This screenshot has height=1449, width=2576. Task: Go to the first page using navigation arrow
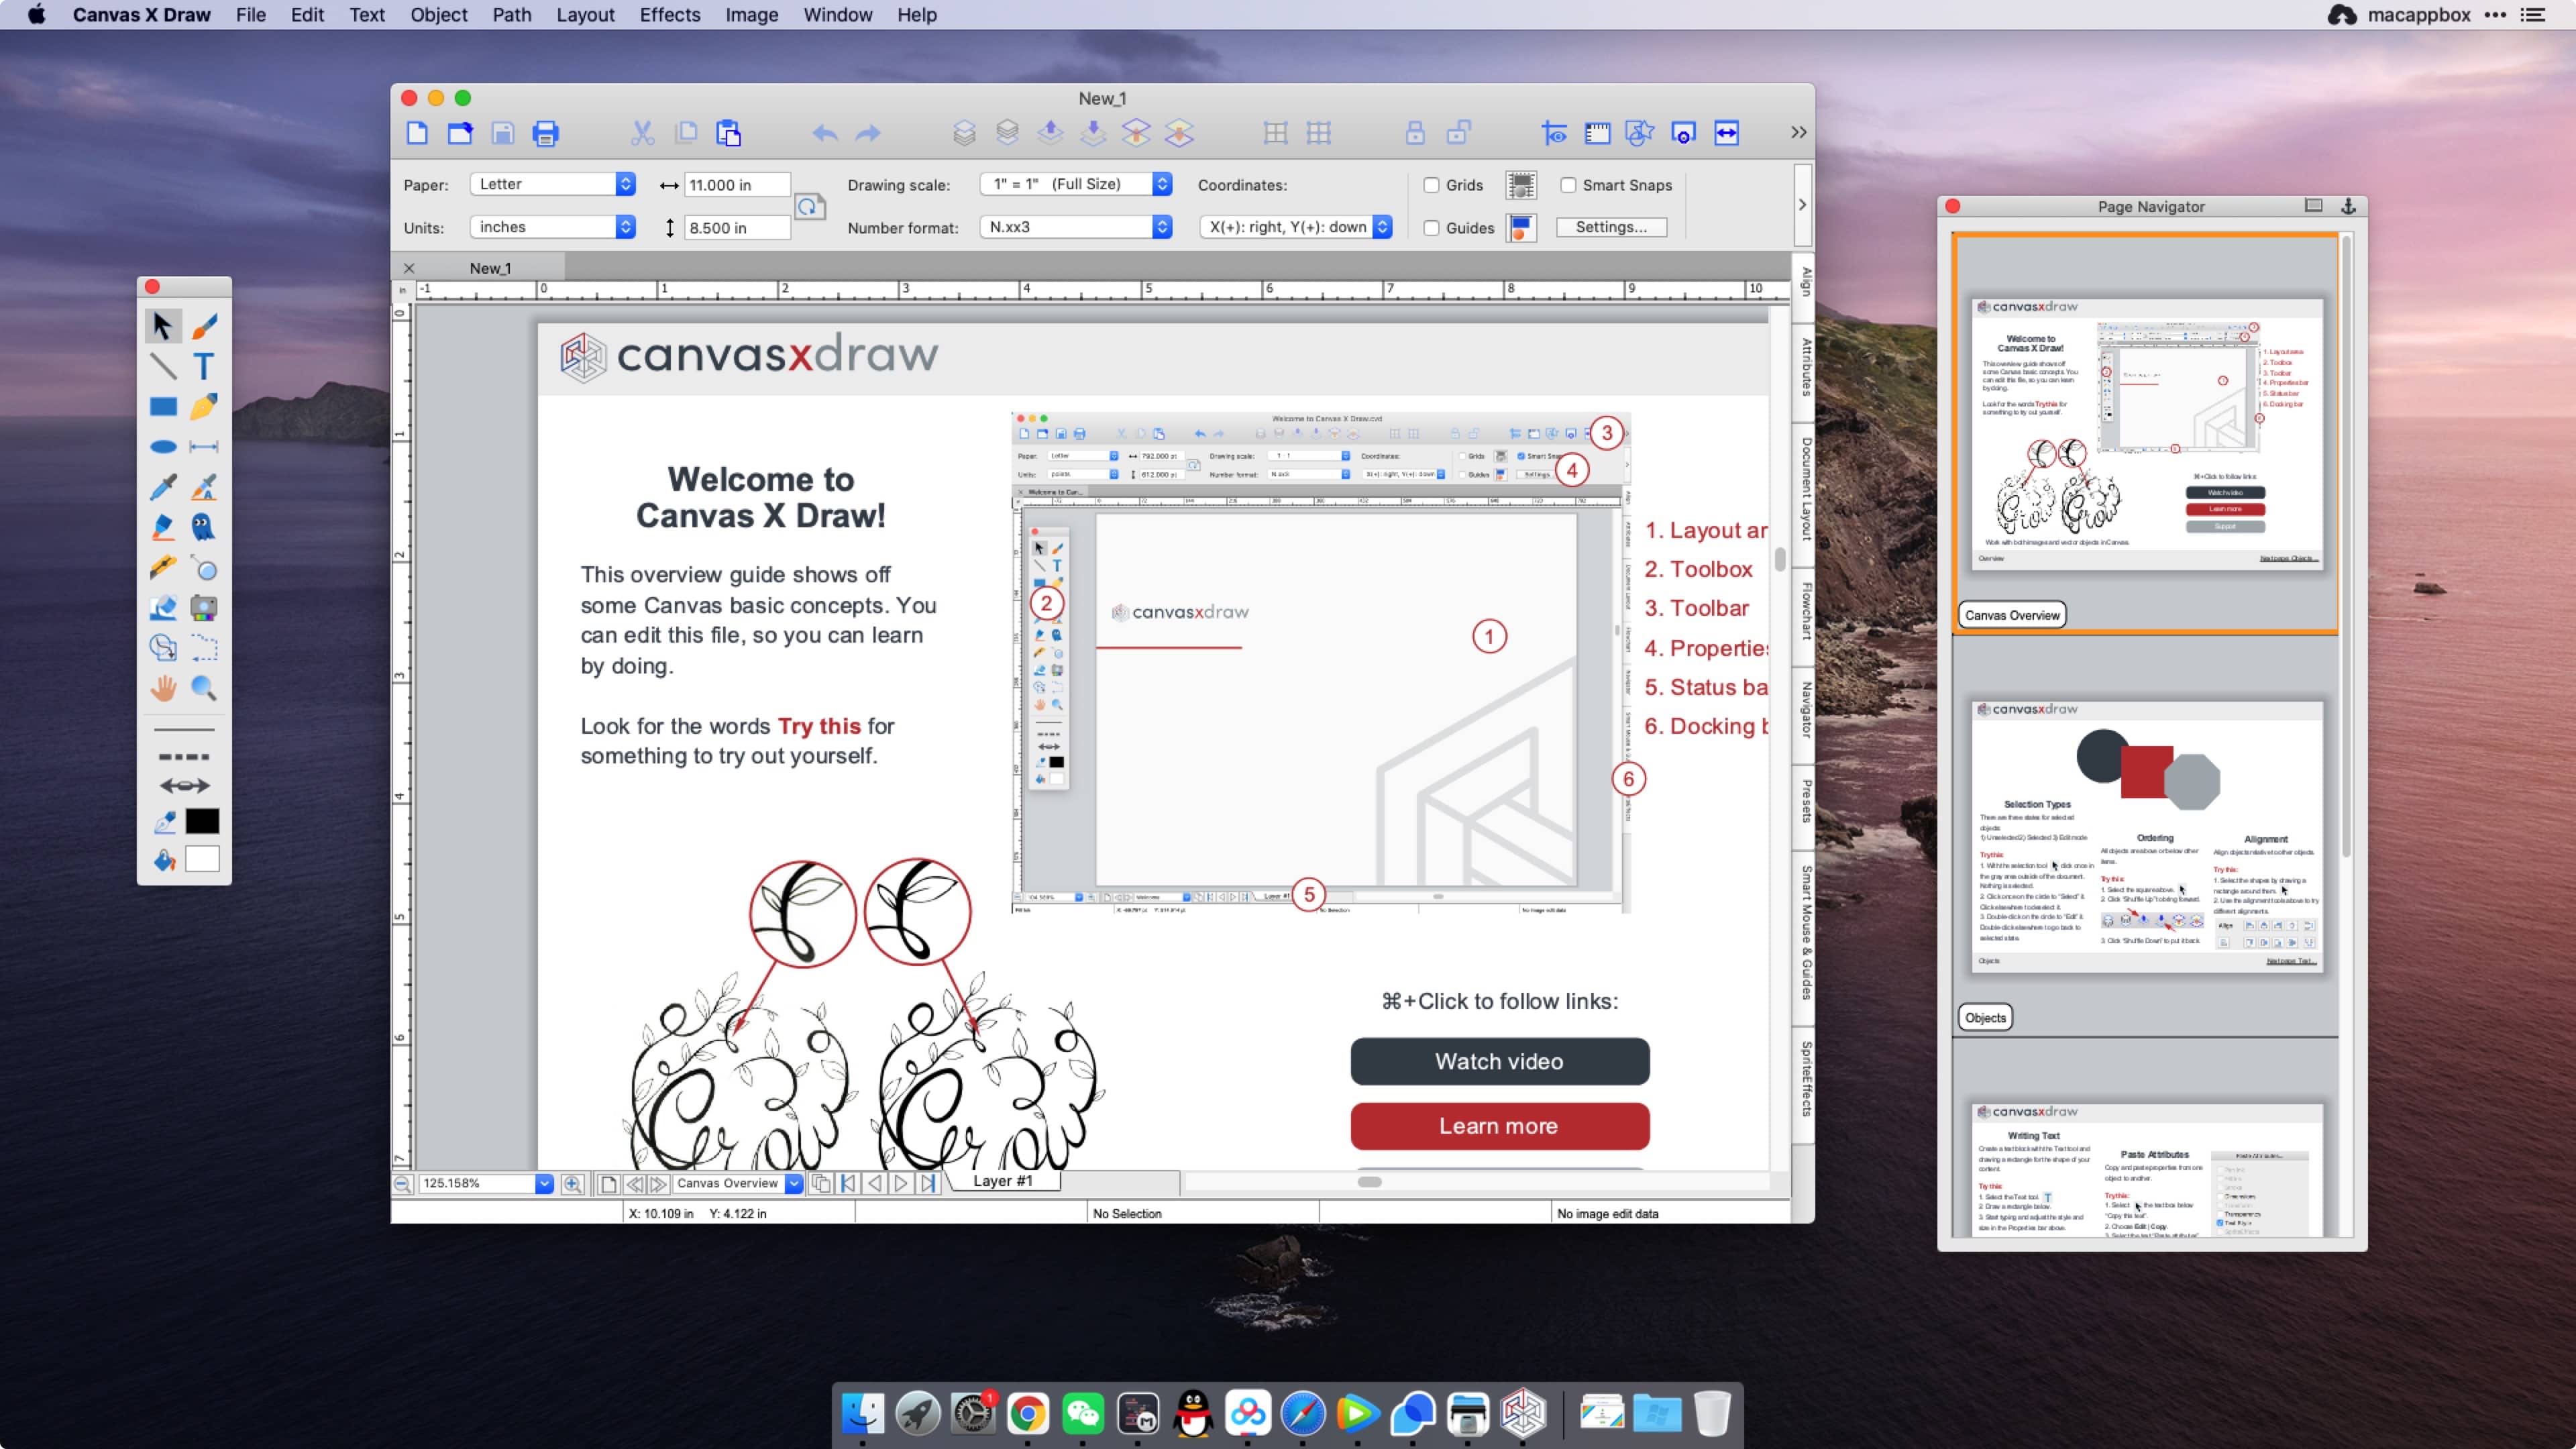tap(848, 1183)
